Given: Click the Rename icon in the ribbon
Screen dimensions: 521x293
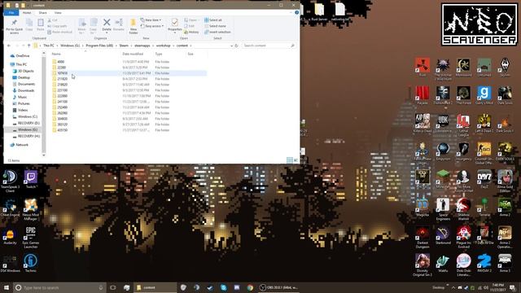Looking at the screenshot, I should [119, 25].
